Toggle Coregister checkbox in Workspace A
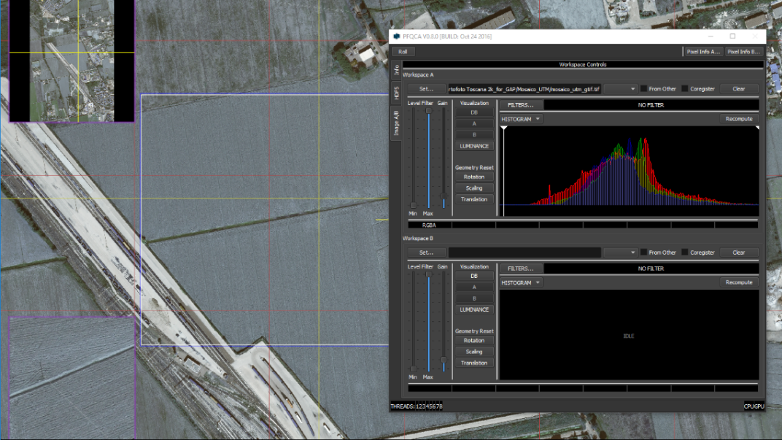This screenshot has height=440, width=782. pos(685,89)
